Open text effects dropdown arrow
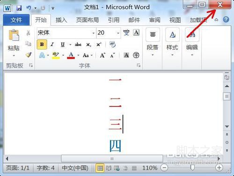Image resolution: width=234 pixels, height=176 pixels. [x=48, y=55]
